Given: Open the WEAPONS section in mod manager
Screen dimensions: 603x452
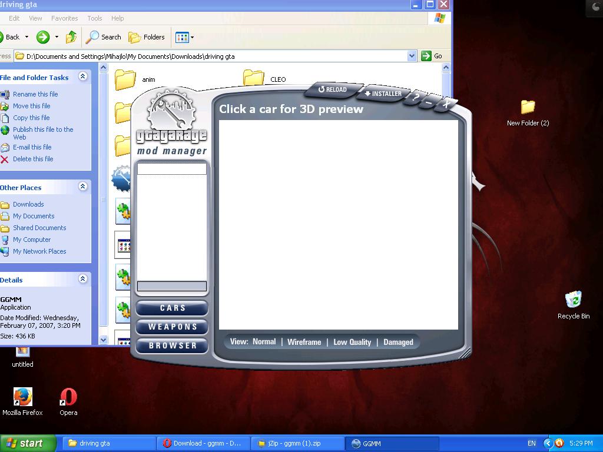Looking at the screenshot, I should click(172, 327).
